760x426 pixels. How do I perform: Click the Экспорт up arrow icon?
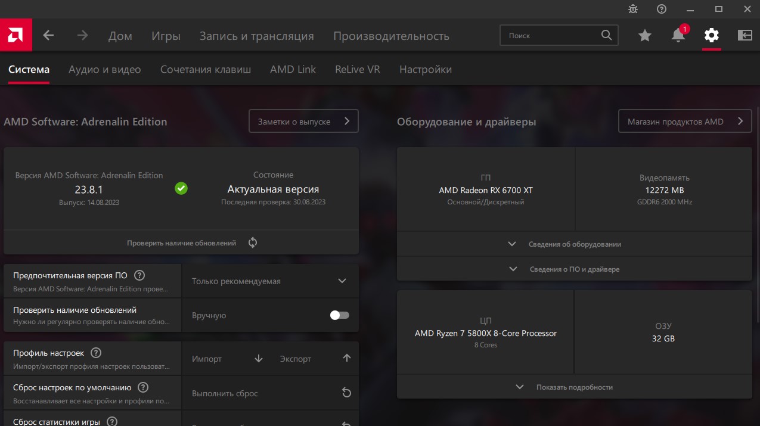pos(347,358)
